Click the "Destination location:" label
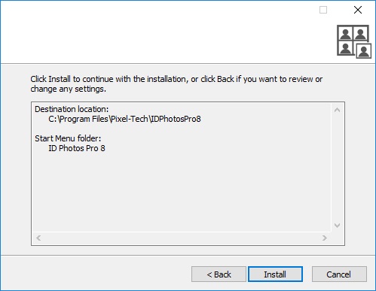376x291 pixels. point(72,109)
